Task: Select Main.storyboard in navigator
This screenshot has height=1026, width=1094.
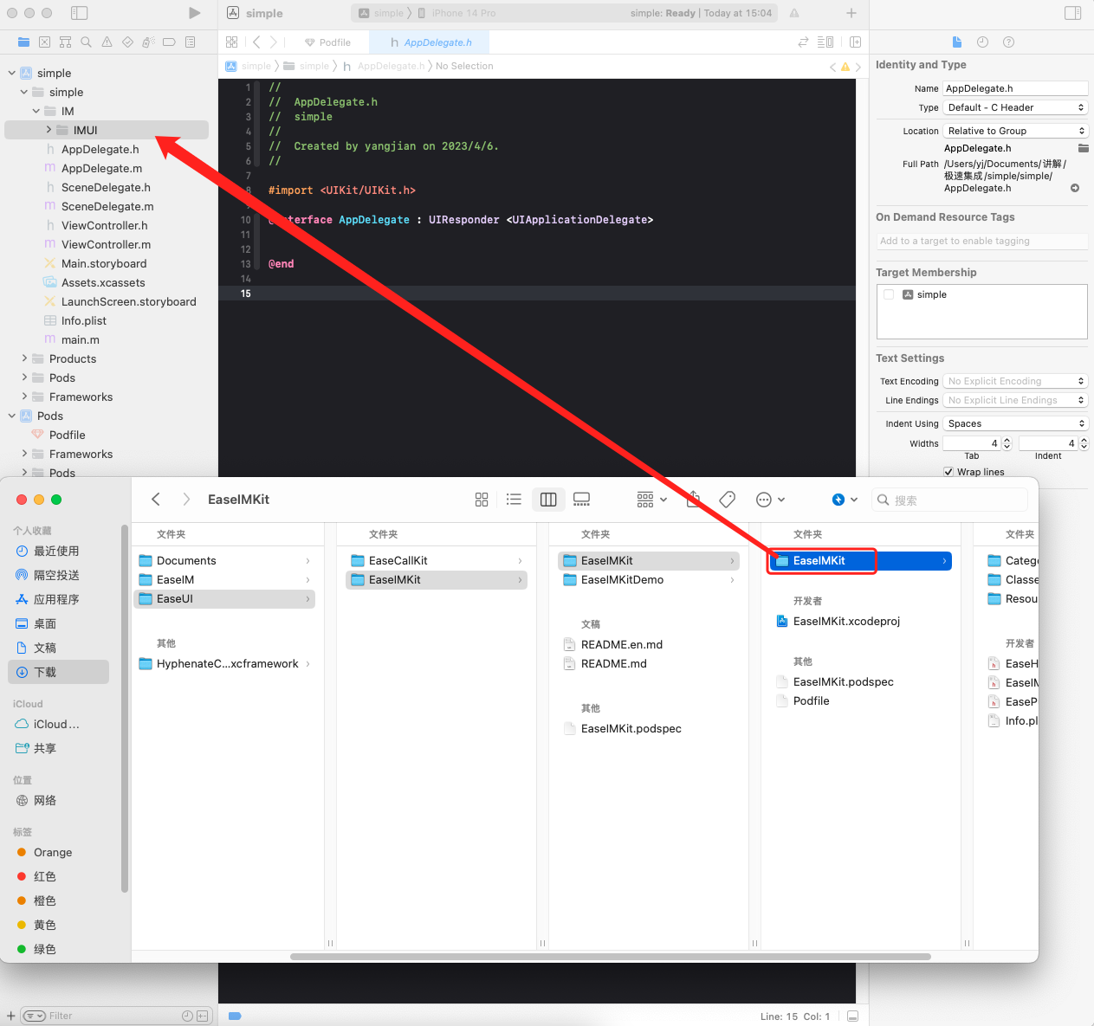Action: 104,263
